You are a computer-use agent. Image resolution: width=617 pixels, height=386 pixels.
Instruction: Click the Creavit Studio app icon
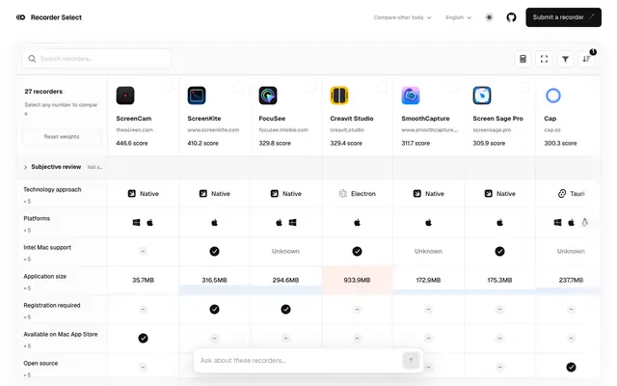pos(339,96)
